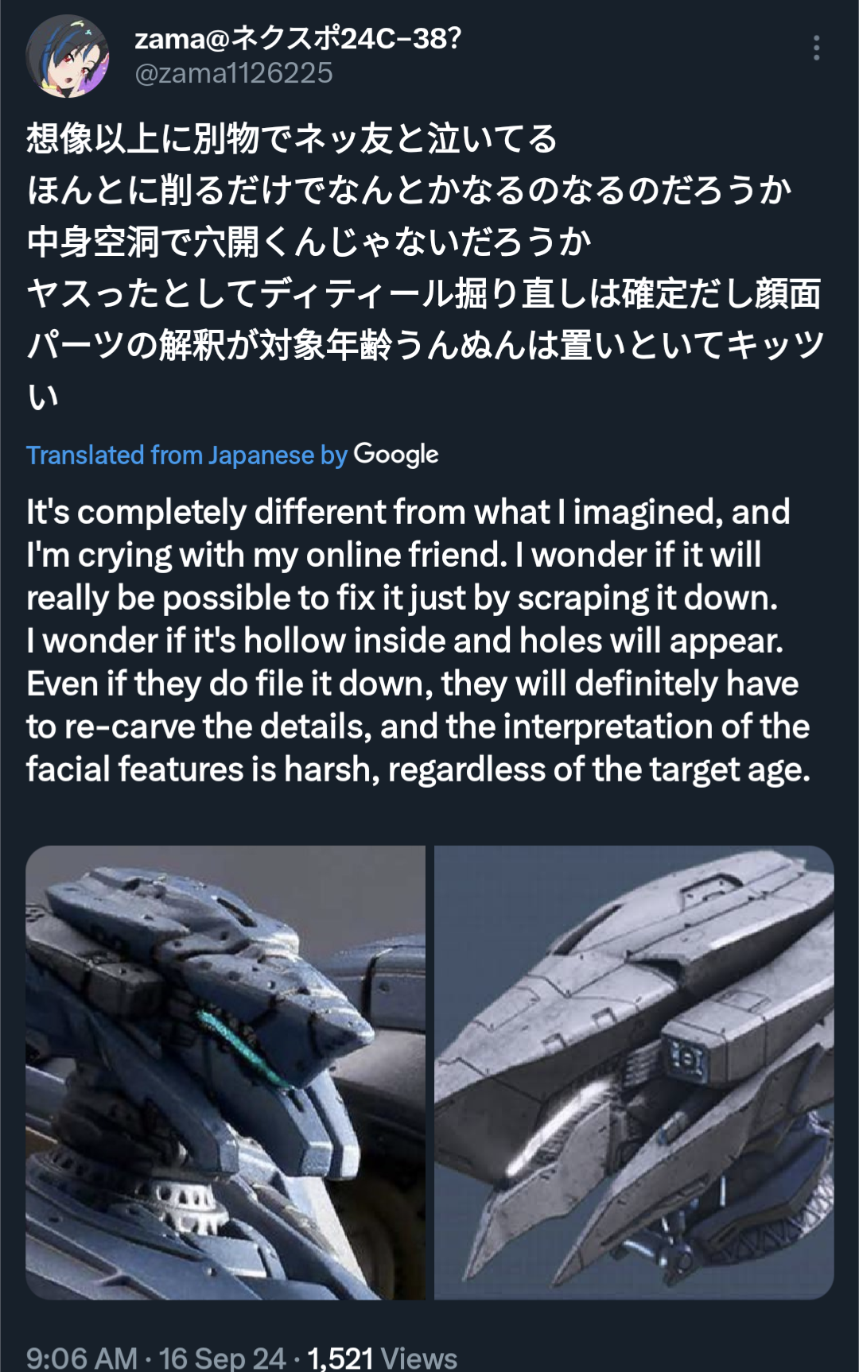Click the Japanese line beginning ヤスったとして
The image size is (859, 1372).
coord(424,293)
